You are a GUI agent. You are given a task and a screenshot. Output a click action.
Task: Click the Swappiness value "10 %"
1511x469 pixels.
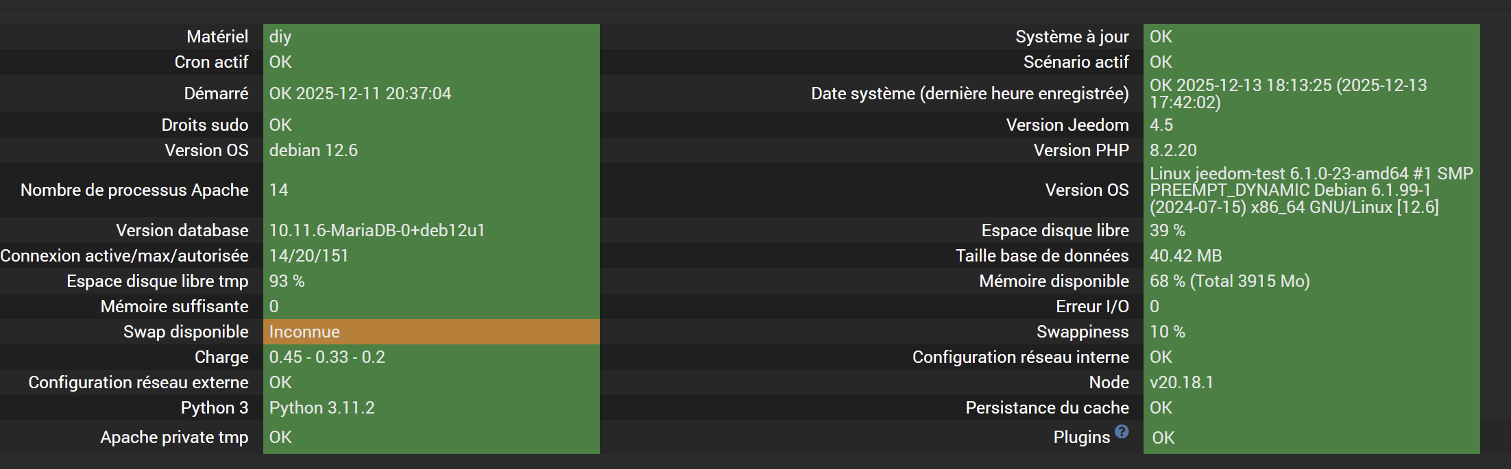(1167, 332)
